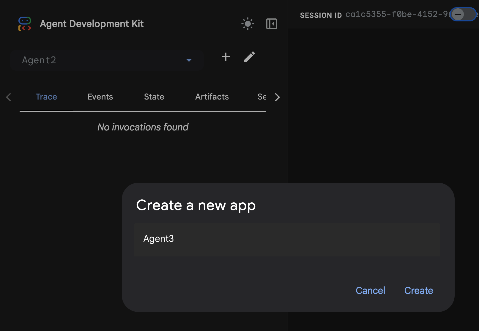Switch to the Events tab
Image resolution: width=479 pixels, height=331 pixels.
click(x=100, y=97)
